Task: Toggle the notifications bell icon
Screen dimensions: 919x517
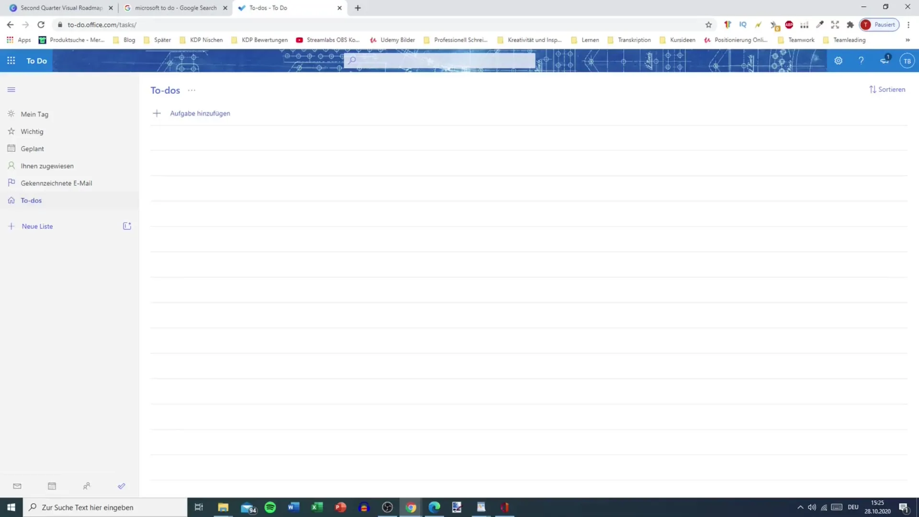Action: pyautogui.click(x=884, y=60)
